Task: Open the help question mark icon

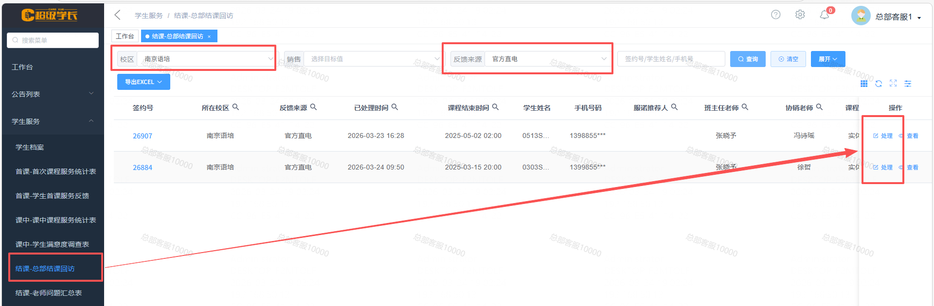Action: point(775,15)
